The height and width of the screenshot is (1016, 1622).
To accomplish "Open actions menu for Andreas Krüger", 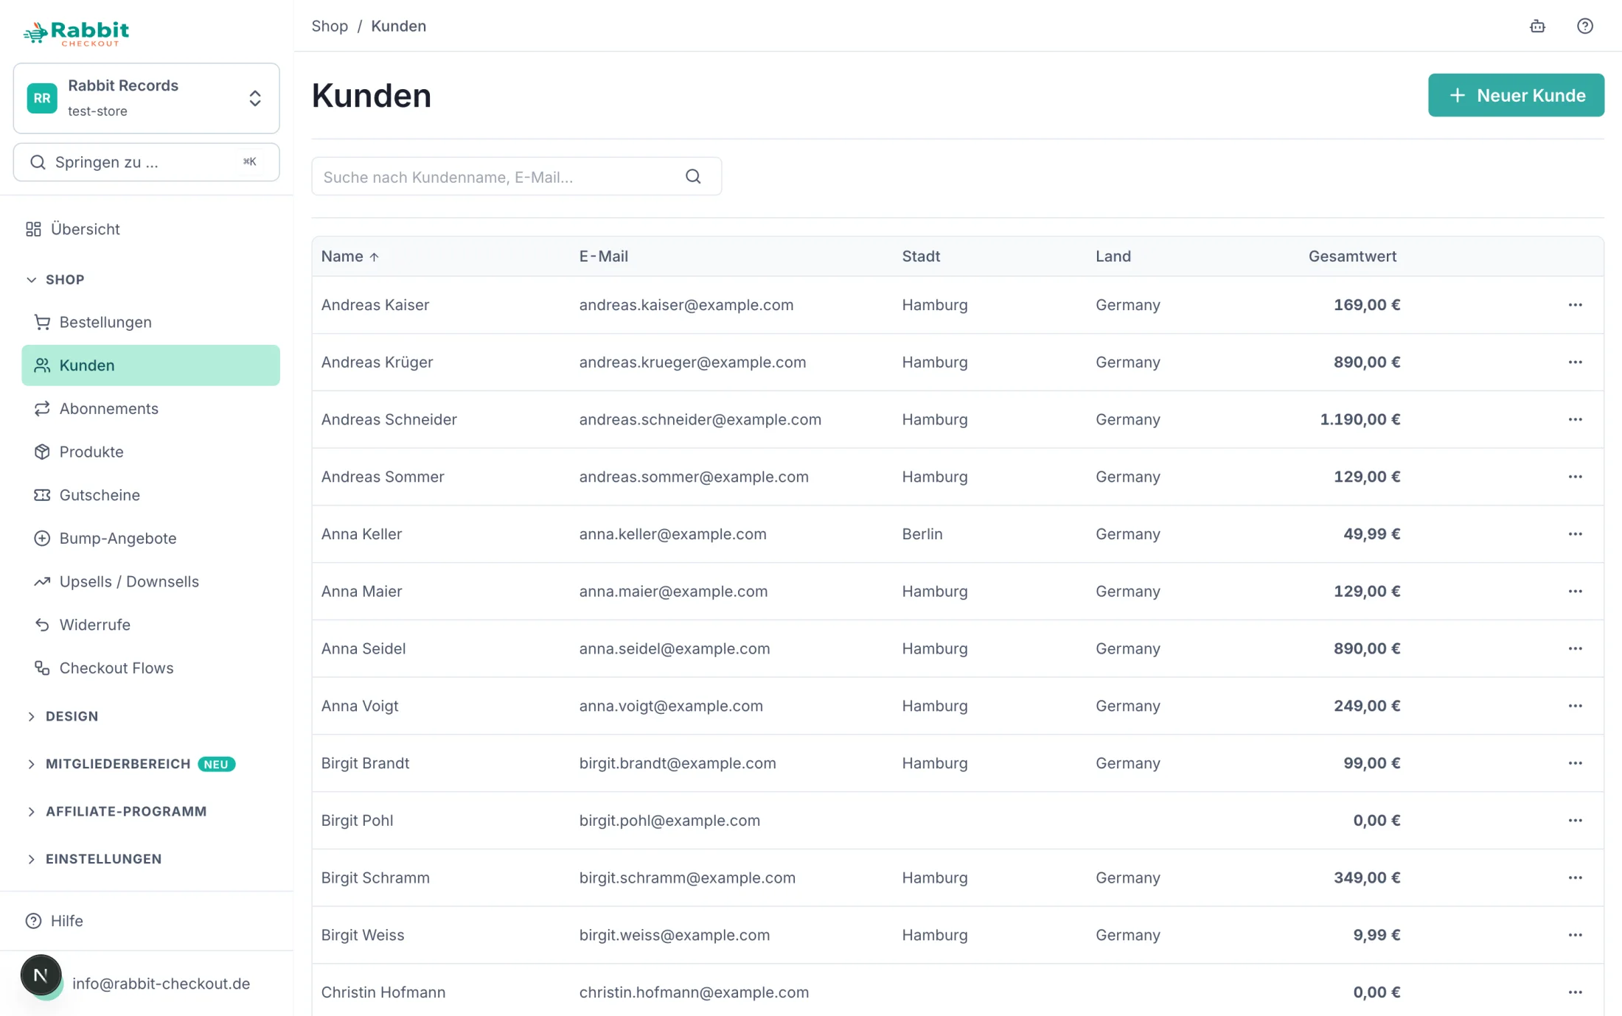I will (1575, 362).
